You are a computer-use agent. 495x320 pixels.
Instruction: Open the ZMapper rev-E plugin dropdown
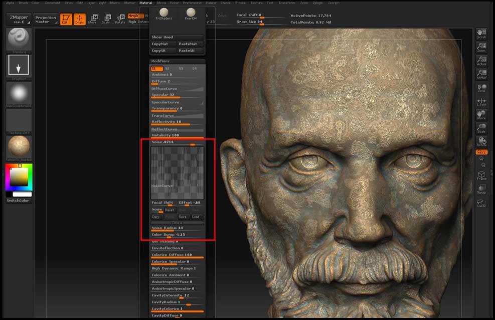(x=19, y=19)
